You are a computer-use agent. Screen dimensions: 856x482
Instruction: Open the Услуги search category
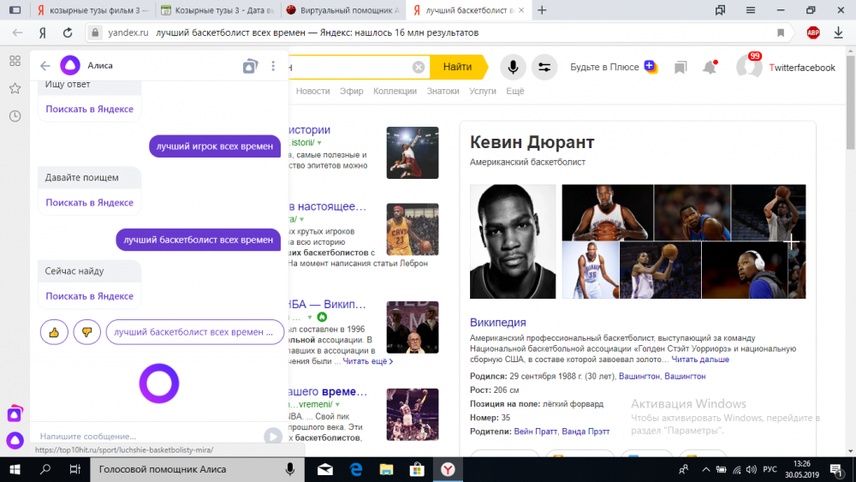(483, 91)
